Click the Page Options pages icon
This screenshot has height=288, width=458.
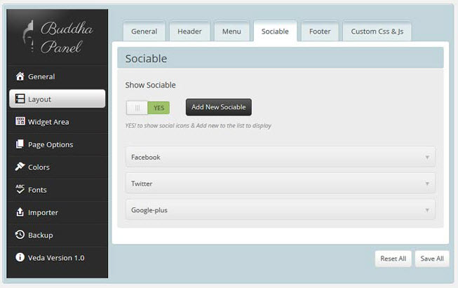click(20, 144)
